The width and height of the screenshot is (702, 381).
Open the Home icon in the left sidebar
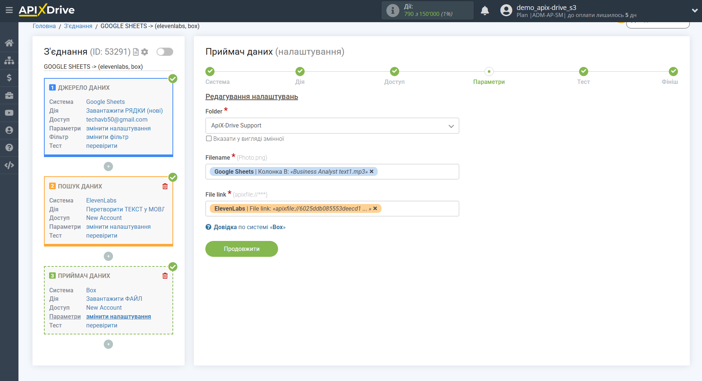coord(9,42)
